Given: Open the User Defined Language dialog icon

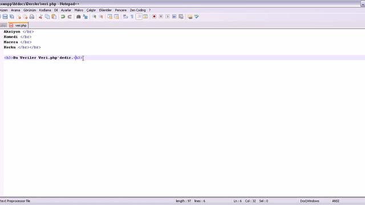Looking at the screenshot, I should [145, 17].
